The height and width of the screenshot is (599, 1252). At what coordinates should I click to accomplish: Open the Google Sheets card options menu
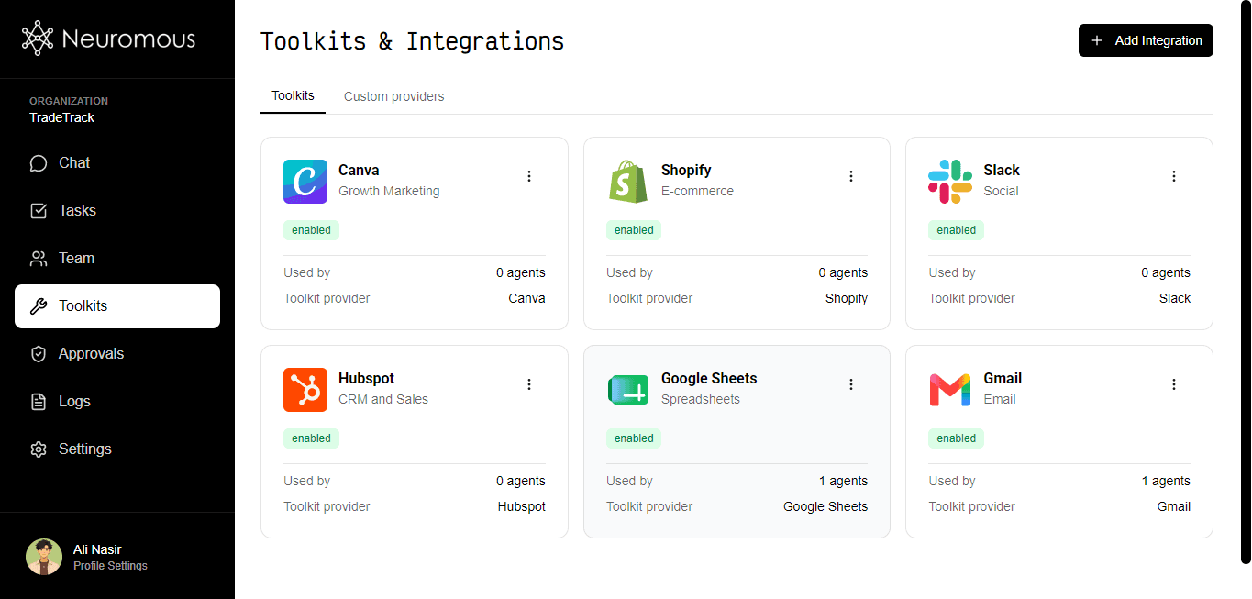point(851,384)
